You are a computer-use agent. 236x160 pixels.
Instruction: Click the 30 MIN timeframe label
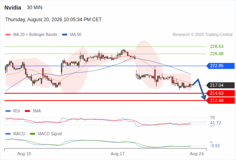coord(35,8)
